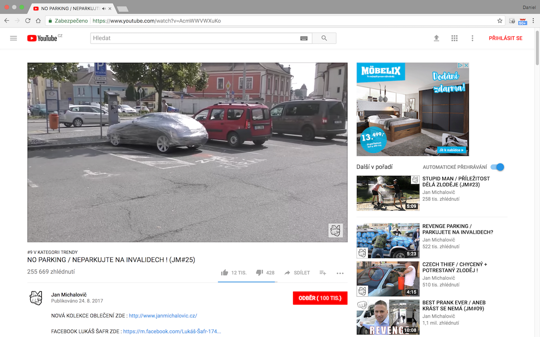
Task: Click the like/dislike ratio bar
Action: [x=247, y=282]
